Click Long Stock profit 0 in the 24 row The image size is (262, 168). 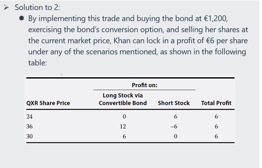click(123, 116)
